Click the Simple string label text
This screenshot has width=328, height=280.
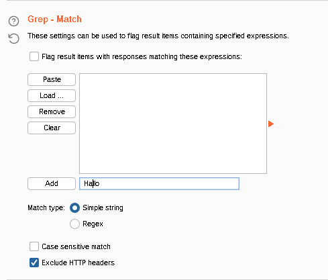(x=103, y=207)
